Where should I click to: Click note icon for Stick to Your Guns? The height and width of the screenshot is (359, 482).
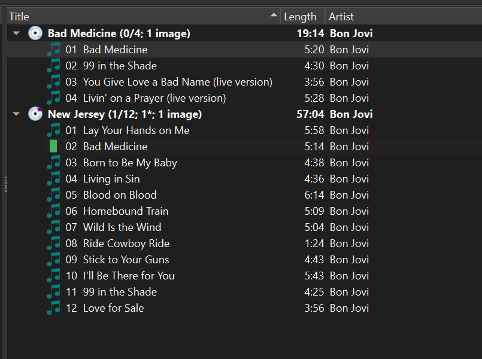(53, 260)
